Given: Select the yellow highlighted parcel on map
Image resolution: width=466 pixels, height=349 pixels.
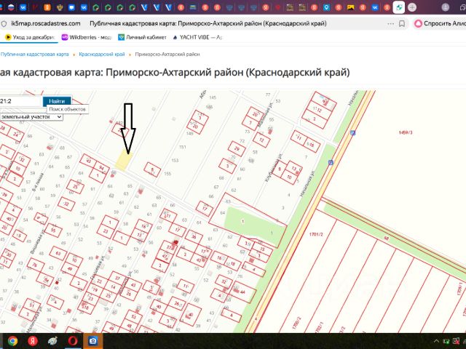Looking at the screenshot, I should (124, 160).
